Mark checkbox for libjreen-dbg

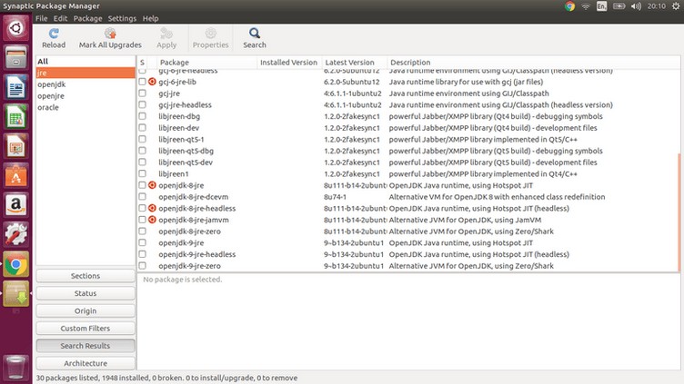142,116
